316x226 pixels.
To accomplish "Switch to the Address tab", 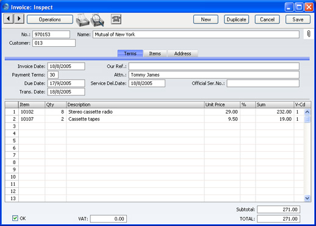I will coord(182,53).
